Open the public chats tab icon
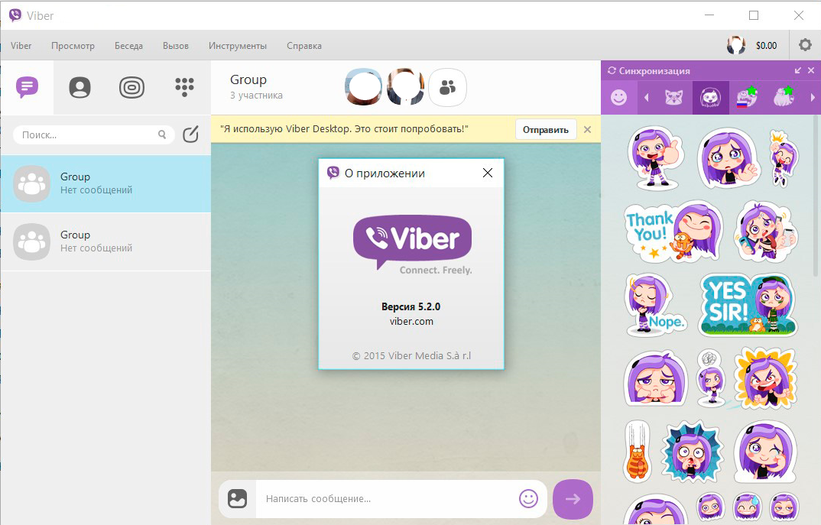The width and height of the screenshot is (821, 525). point(132,87)
